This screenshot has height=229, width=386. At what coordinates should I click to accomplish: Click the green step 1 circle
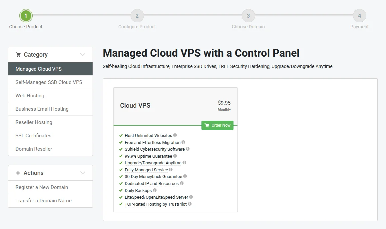[26, 15]
